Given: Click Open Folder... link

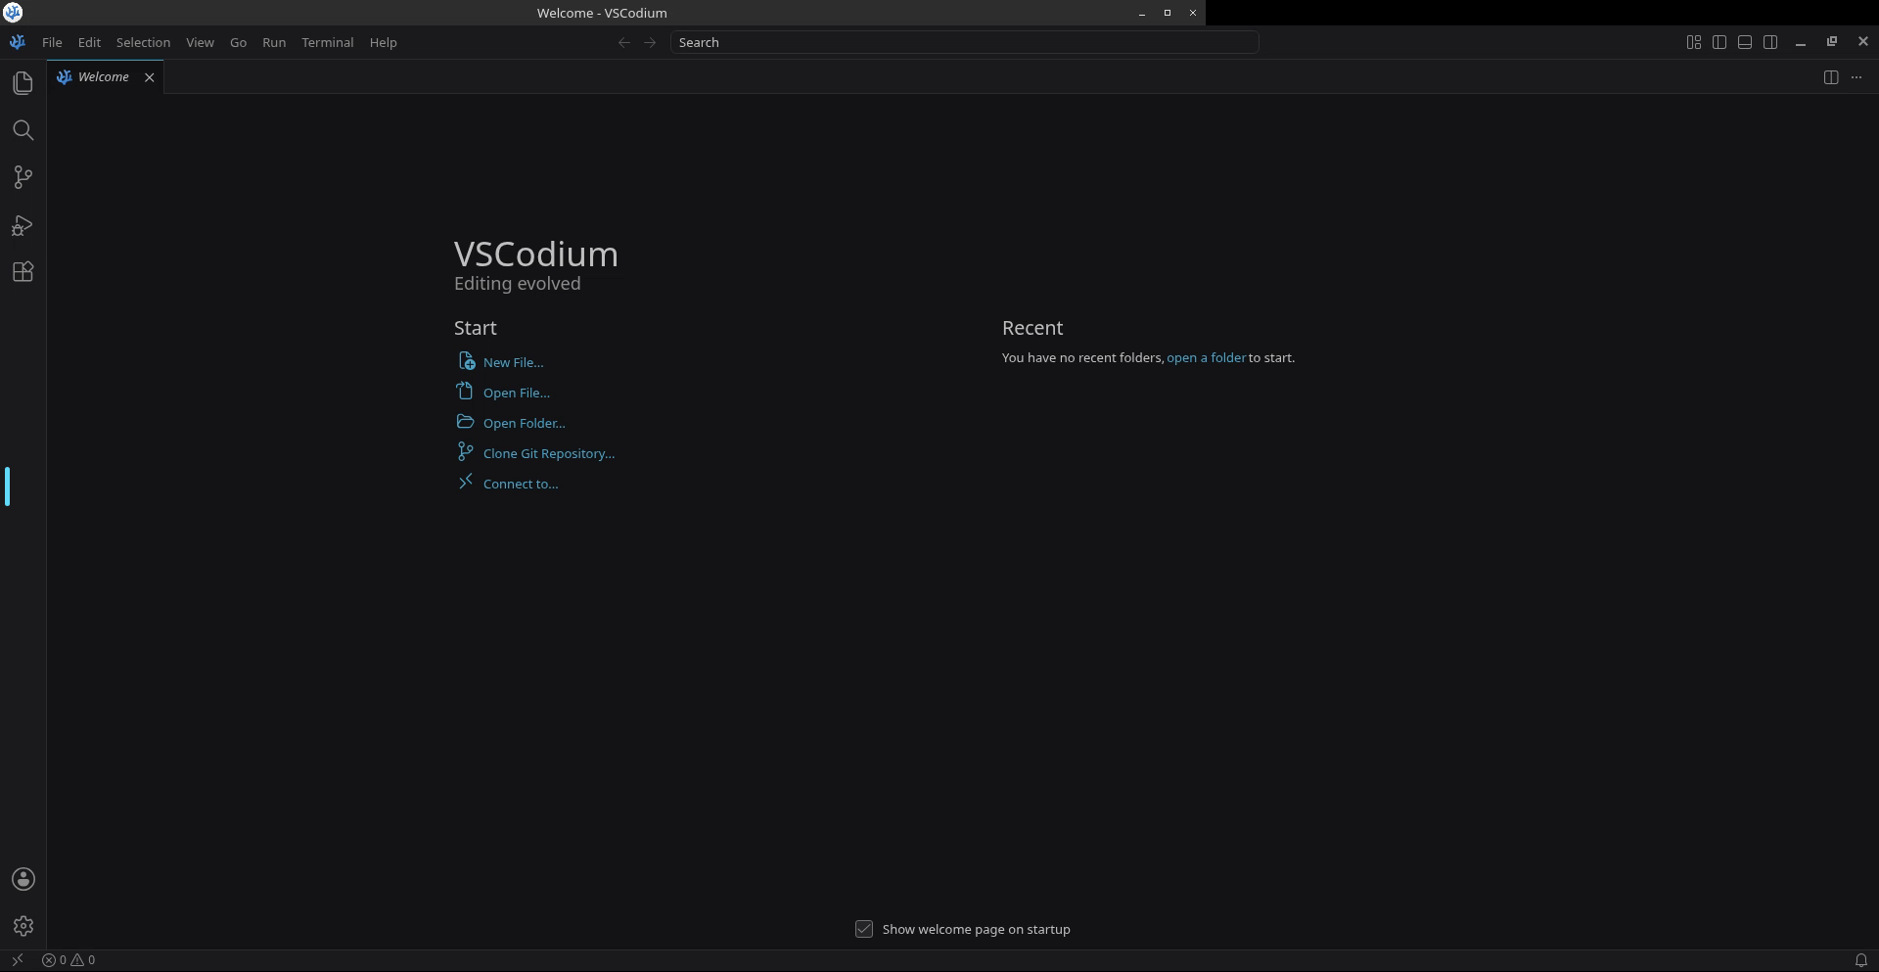Looking at the screenshot, I should 525,424.
